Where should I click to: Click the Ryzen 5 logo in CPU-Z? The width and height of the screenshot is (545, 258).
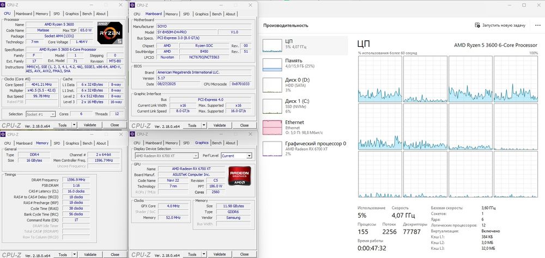tap(110, 33)
